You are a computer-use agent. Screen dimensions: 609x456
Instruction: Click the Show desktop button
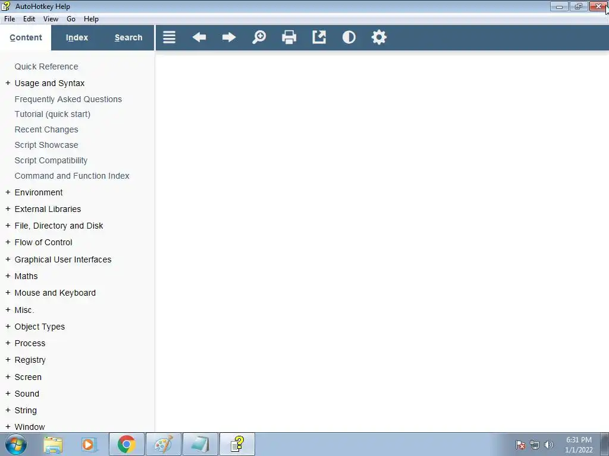pos(605,444)
